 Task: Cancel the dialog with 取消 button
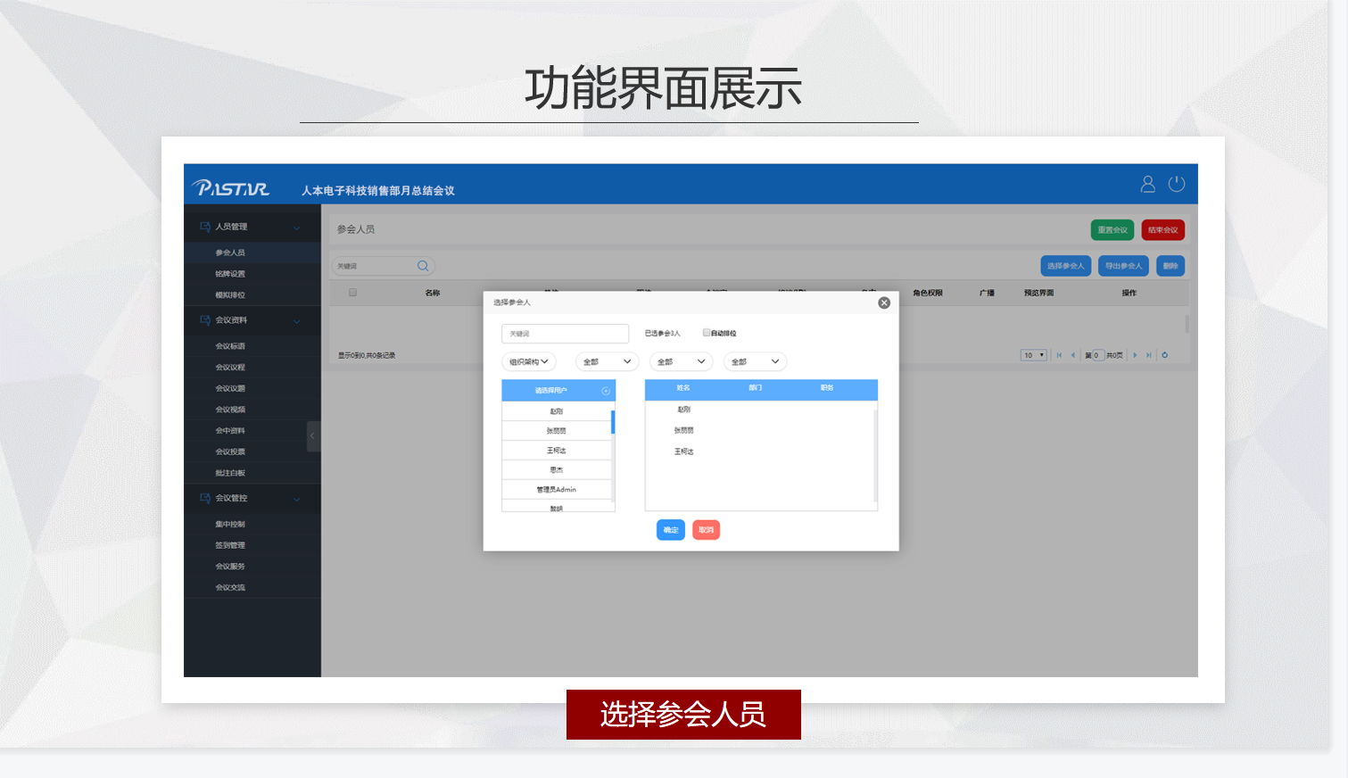[706, 530]
